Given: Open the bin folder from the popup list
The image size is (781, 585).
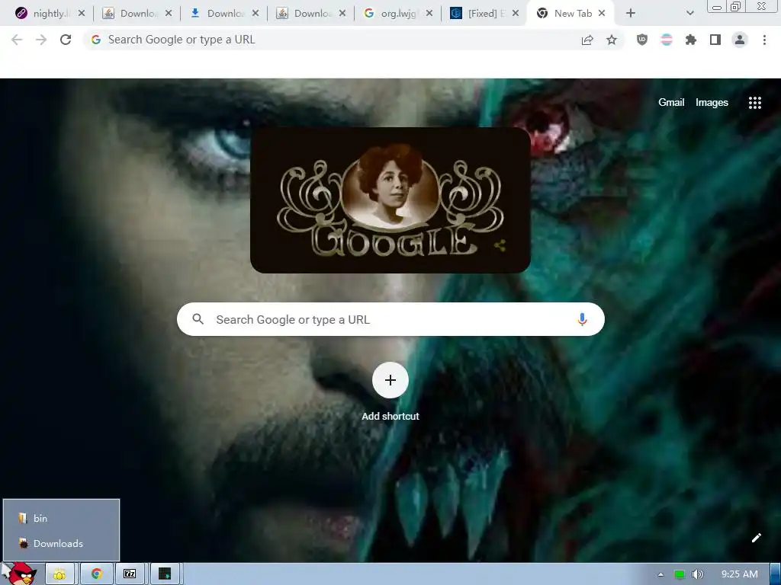Looking at the screenshot, I should coord(61,518).
